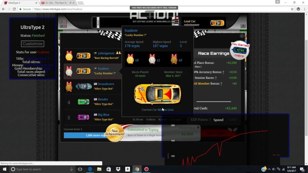Screen dimensions: 308x173
Task: Open File Explorer from the taskbar
Action: tap(99, 169)
